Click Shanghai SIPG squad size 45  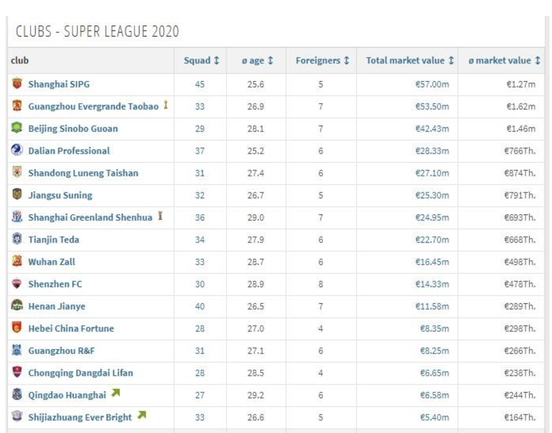point(200,84)
